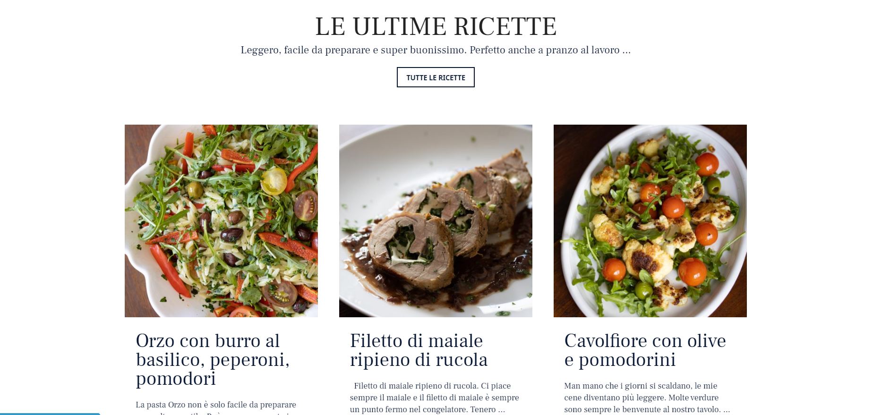Open the Orzo pasta salad photo
873x415 pixels.
pos(221,221)
